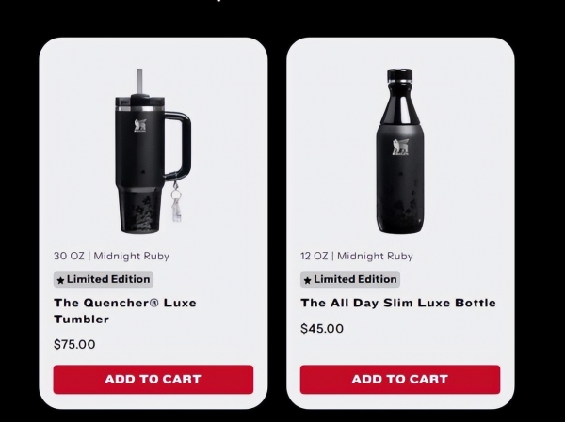
Task: Click the bottle's Limited Edition badge
Action: [350, 279]
